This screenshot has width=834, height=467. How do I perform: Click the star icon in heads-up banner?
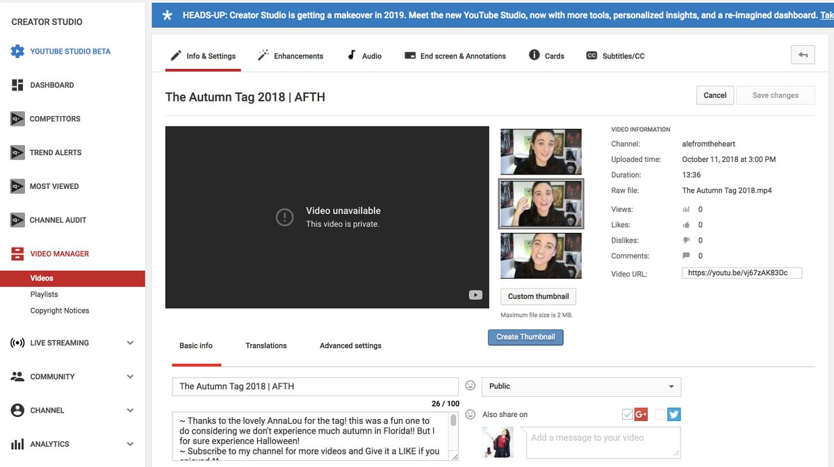pyautogui.click(x=167, y=15)
